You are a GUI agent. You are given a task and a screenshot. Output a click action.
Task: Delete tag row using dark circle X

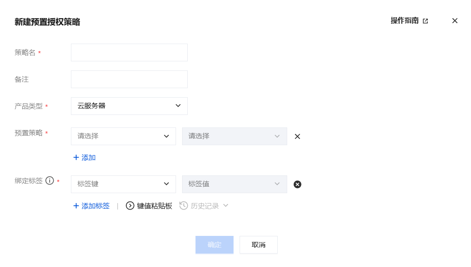(298, 184)
